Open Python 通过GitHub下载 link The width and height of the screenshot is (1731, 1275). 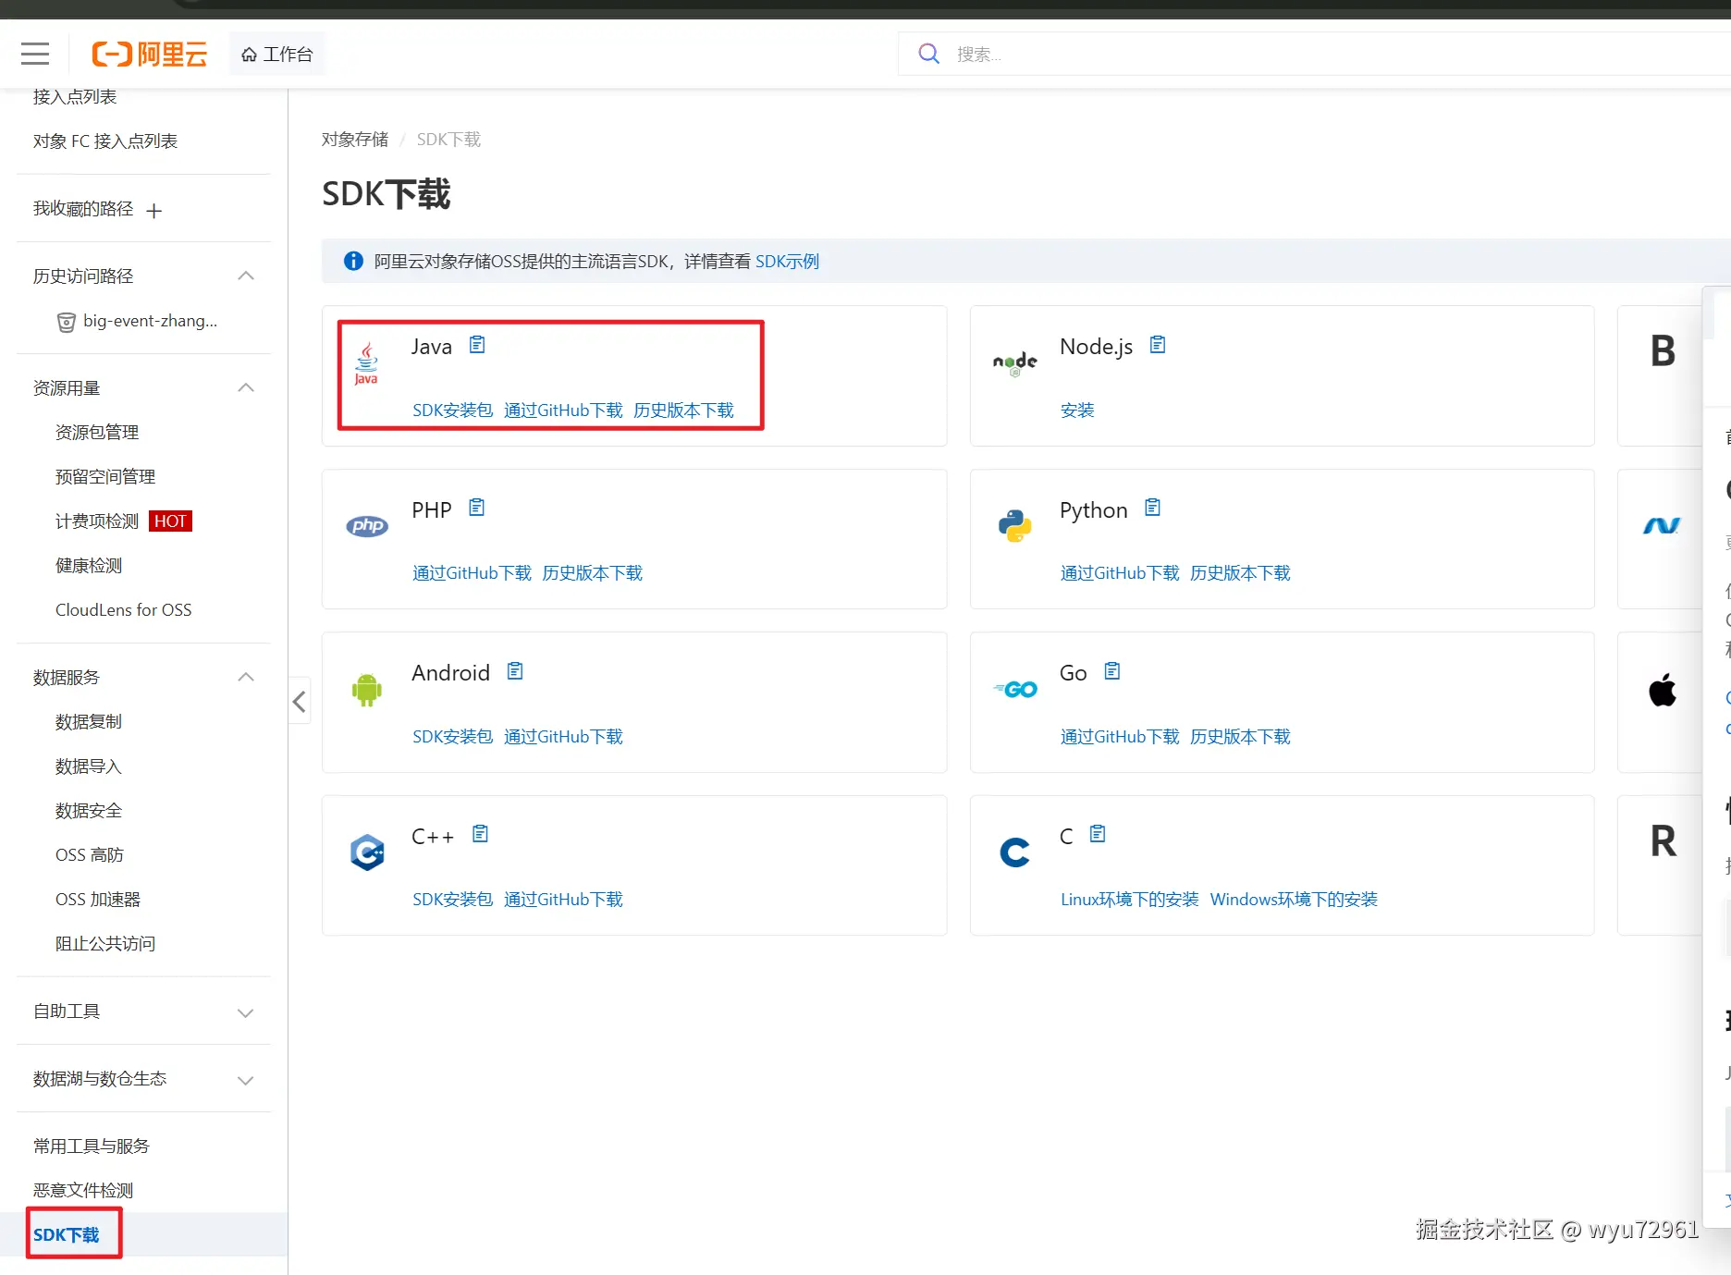pos(1121,573)
